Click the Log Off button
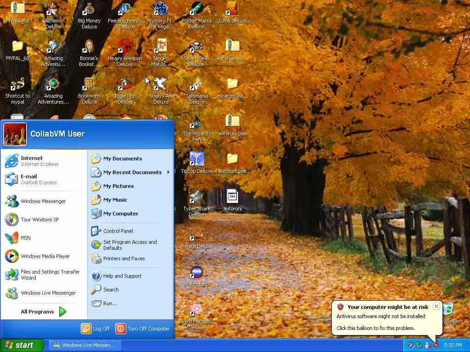The image size is (470, 352). tap(95, 329)
